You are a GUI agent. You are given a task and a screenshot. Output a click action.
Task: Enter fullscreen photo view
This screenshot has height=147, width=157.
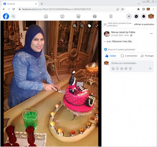coord(97,26)
